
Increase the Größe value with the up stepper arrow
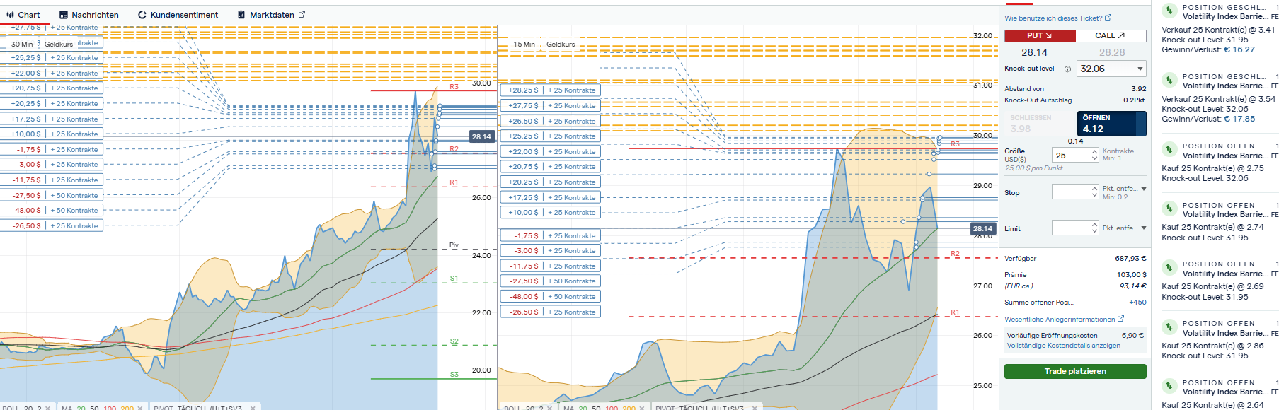(1094, 152)
